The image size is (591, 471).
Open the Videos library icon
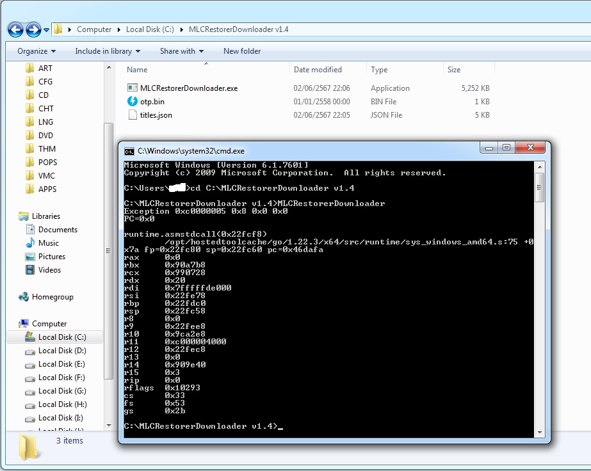(30, 270)
